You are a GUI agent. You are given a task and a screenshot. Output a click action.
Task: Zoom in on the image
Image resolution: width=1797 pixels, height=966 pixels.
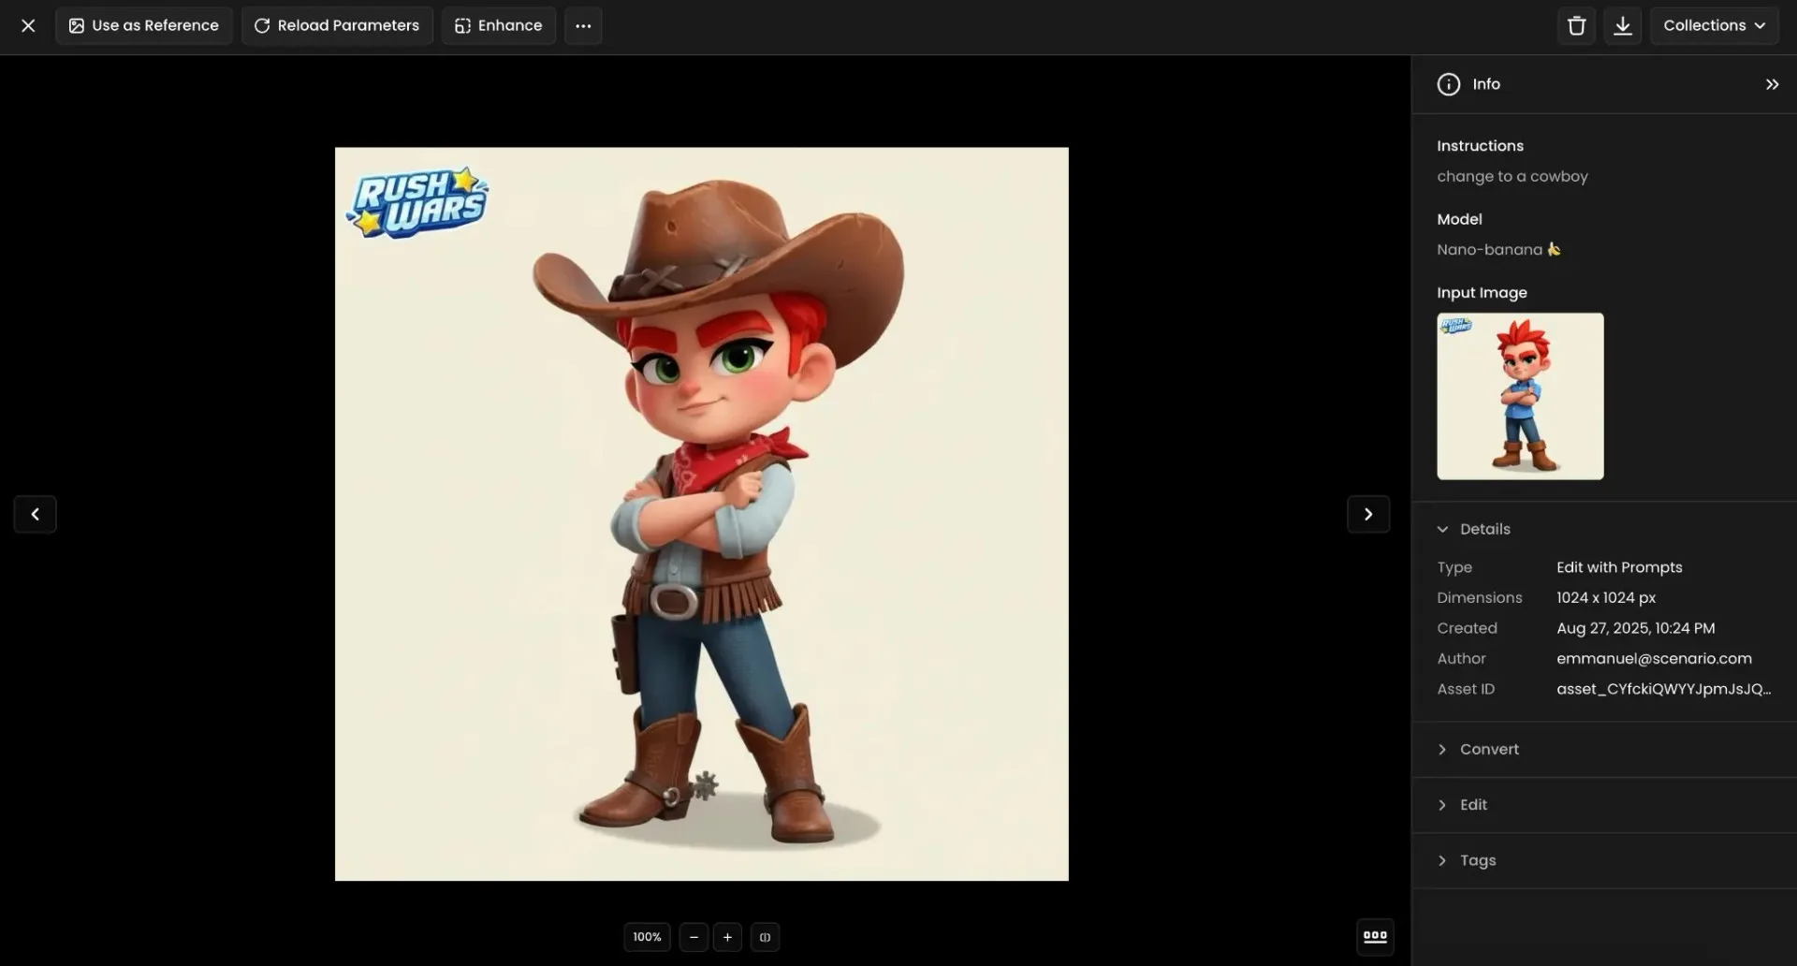coord(727,936)
